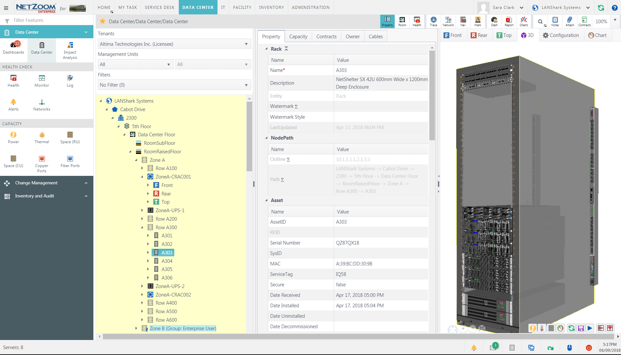Open the Log health check icon
621x355 pixels.
pyautogui.click(x=70, y=81)
